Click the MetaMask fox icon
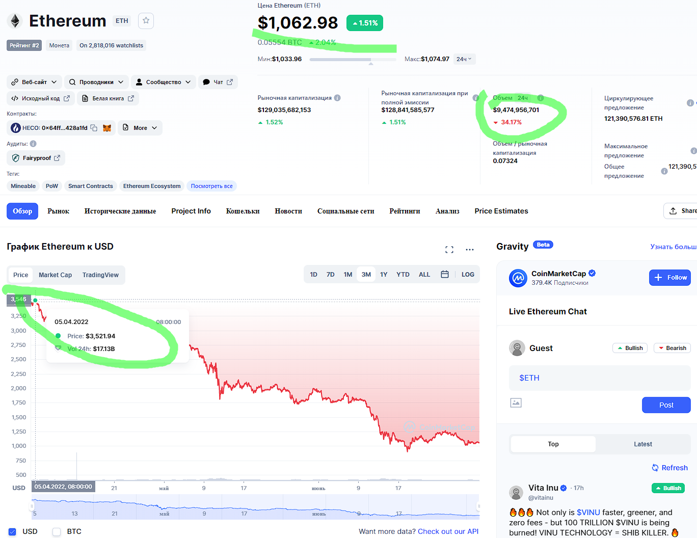697x538 pixels. (x=107, y=128)
